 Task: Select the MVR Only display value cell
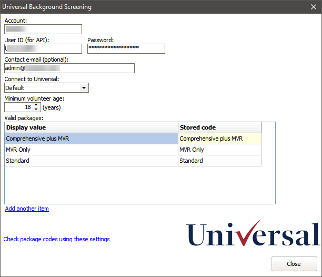pyautogui.click(x=91, y=150)
